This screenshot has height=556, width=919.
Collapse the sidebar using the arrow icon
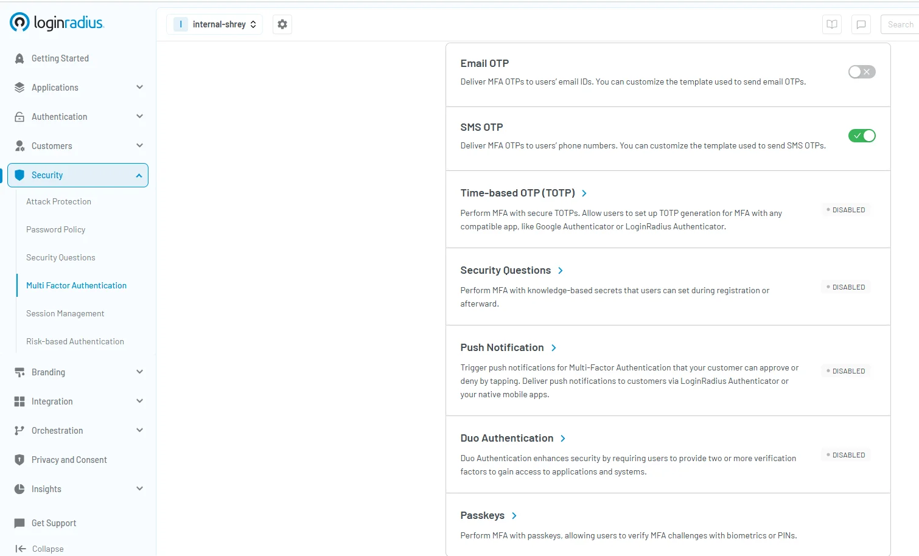pos(21,549)
